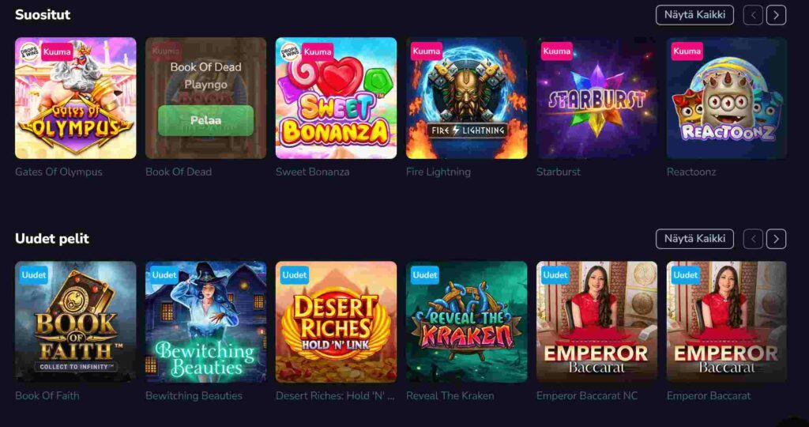This screenshot has width=809, height=427.
Task: Click previous arrow in Suositut carousel
Action: pyautogui.click(x=753, y=15)
